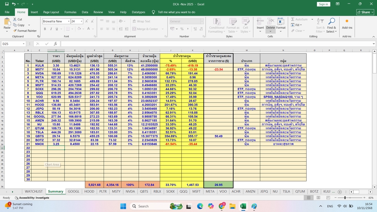377x212 pixels.
Task: Click the Save icon in title bar
Action: coord(6,4)
